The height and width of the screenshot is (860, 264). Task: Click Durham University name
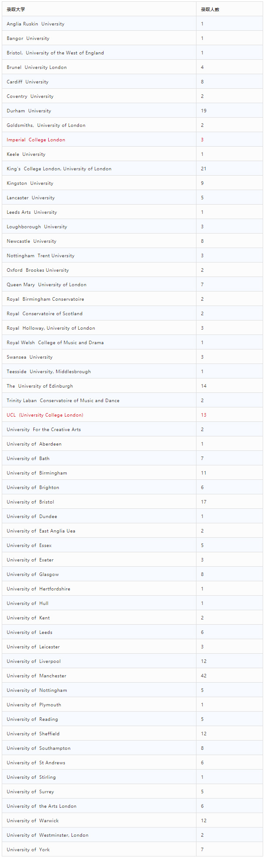pyautogui.click(x=29, y=111)
